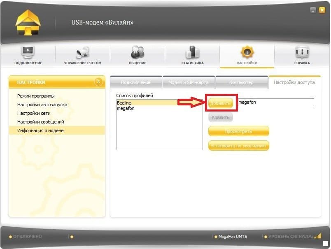
Task: Switch to Модем и SIM-карта tab
Action: pyautogui.click(x=189, y=82)
